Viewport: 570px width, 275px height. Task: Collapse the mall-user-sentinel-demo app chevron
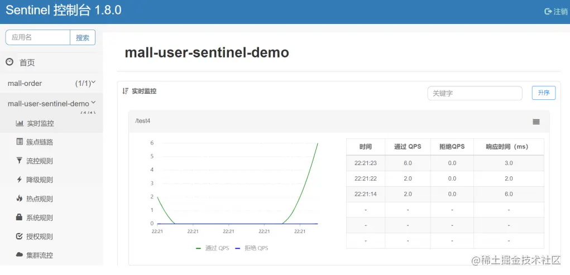click(93, 102)
